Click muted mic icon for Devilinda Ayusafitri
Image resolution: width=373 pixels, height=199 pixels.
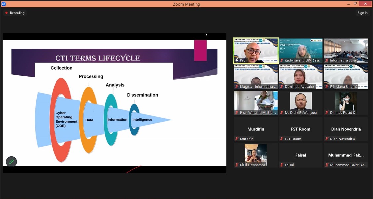coord(282,87)
